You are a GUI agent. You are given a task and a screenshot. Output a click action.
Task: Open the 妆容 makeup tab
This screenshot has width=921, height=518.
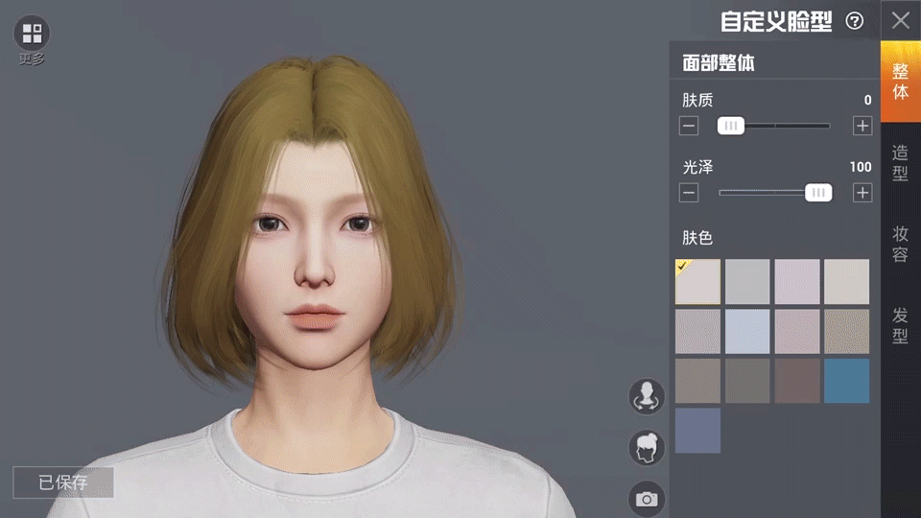point(900,244)
